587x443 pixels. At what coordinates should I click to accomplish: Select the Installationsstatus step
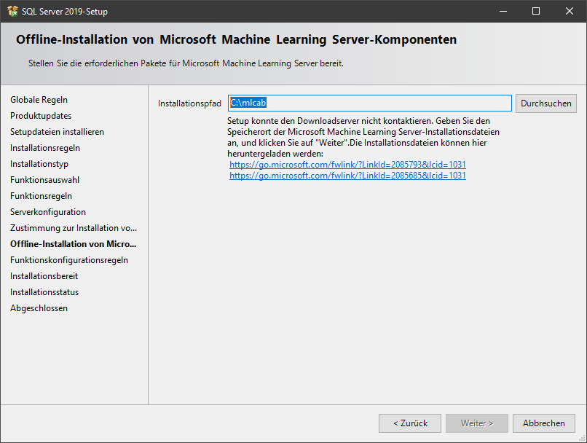(x=44, y=292)
